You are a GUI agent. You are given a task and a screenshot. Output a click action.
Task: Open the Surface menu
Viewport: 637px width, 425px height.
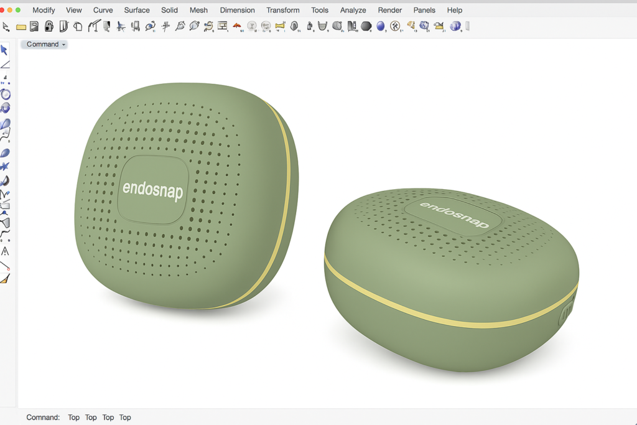click(x=137, y=10)
